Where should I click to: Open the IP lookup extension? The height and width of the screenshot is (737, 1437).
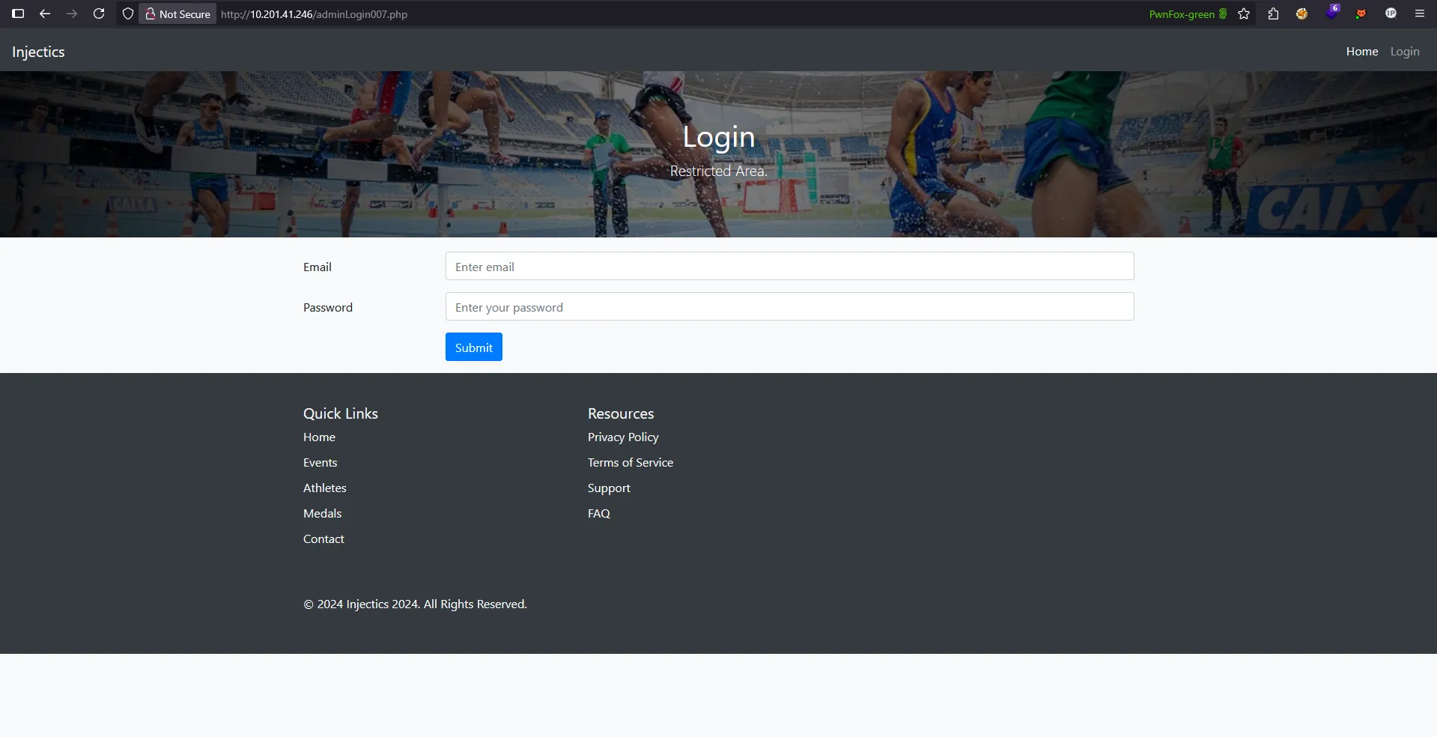click(x=1391, y=13)
